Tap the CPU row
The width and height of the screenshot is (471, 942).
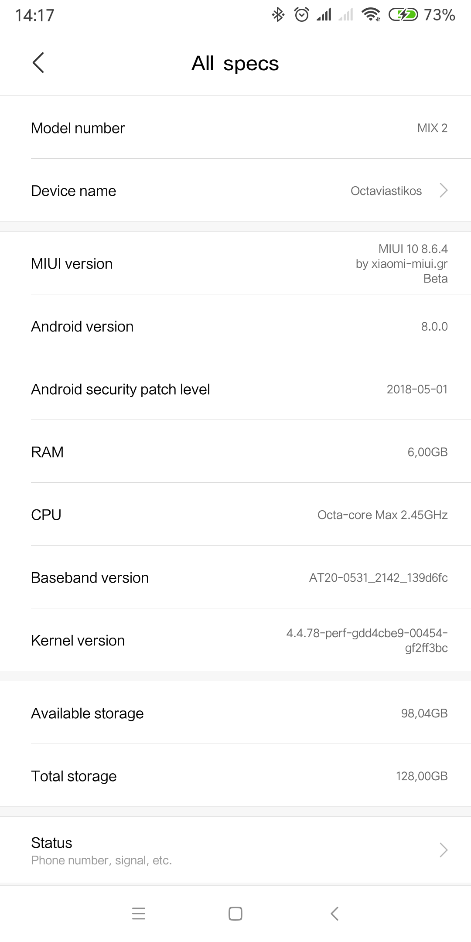pos(235,515)
